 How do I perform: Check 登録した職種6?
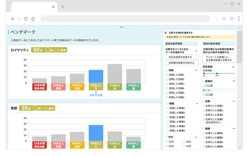[168, 131]
